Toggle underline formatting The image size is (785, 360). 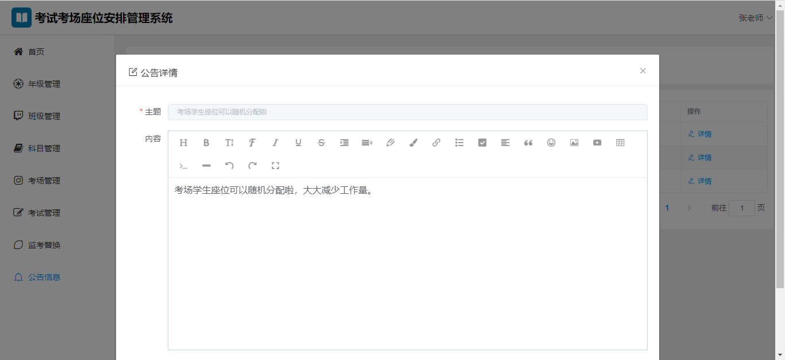[x=298, y=143]
